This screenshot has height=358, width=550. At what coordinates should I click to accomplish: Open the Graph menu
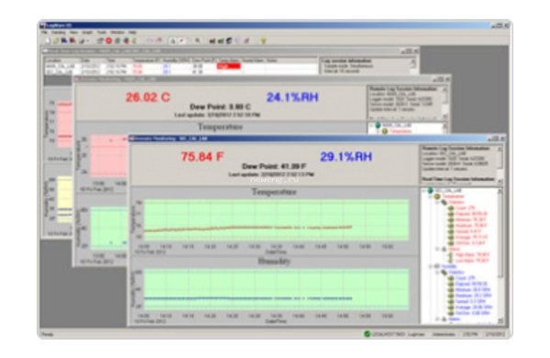[x=87, y=32]
